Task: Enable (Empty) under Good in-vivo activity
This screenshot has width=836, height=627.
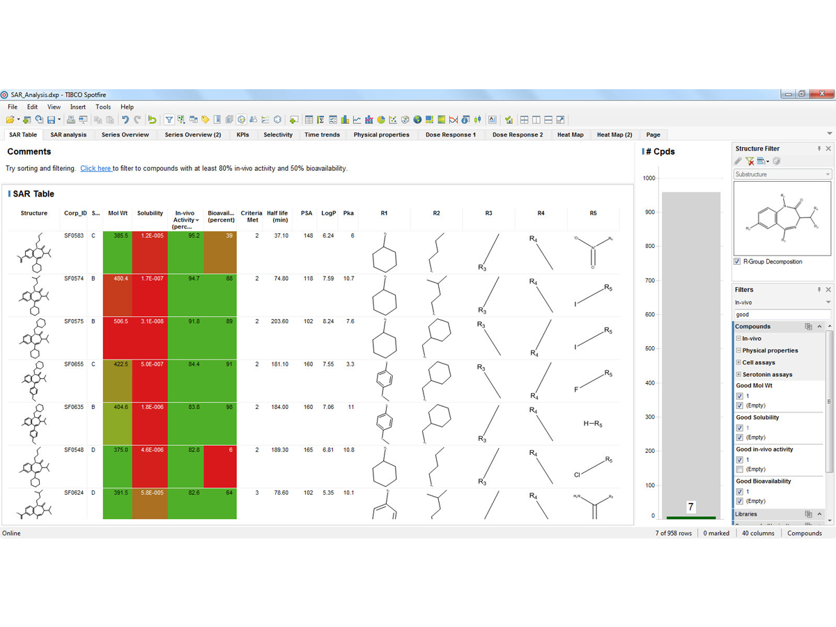Action: 740,470
